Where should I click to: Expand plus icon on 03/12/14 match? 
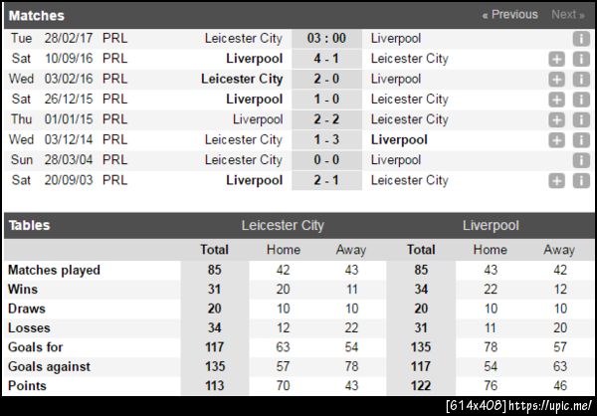coord(557,140)
